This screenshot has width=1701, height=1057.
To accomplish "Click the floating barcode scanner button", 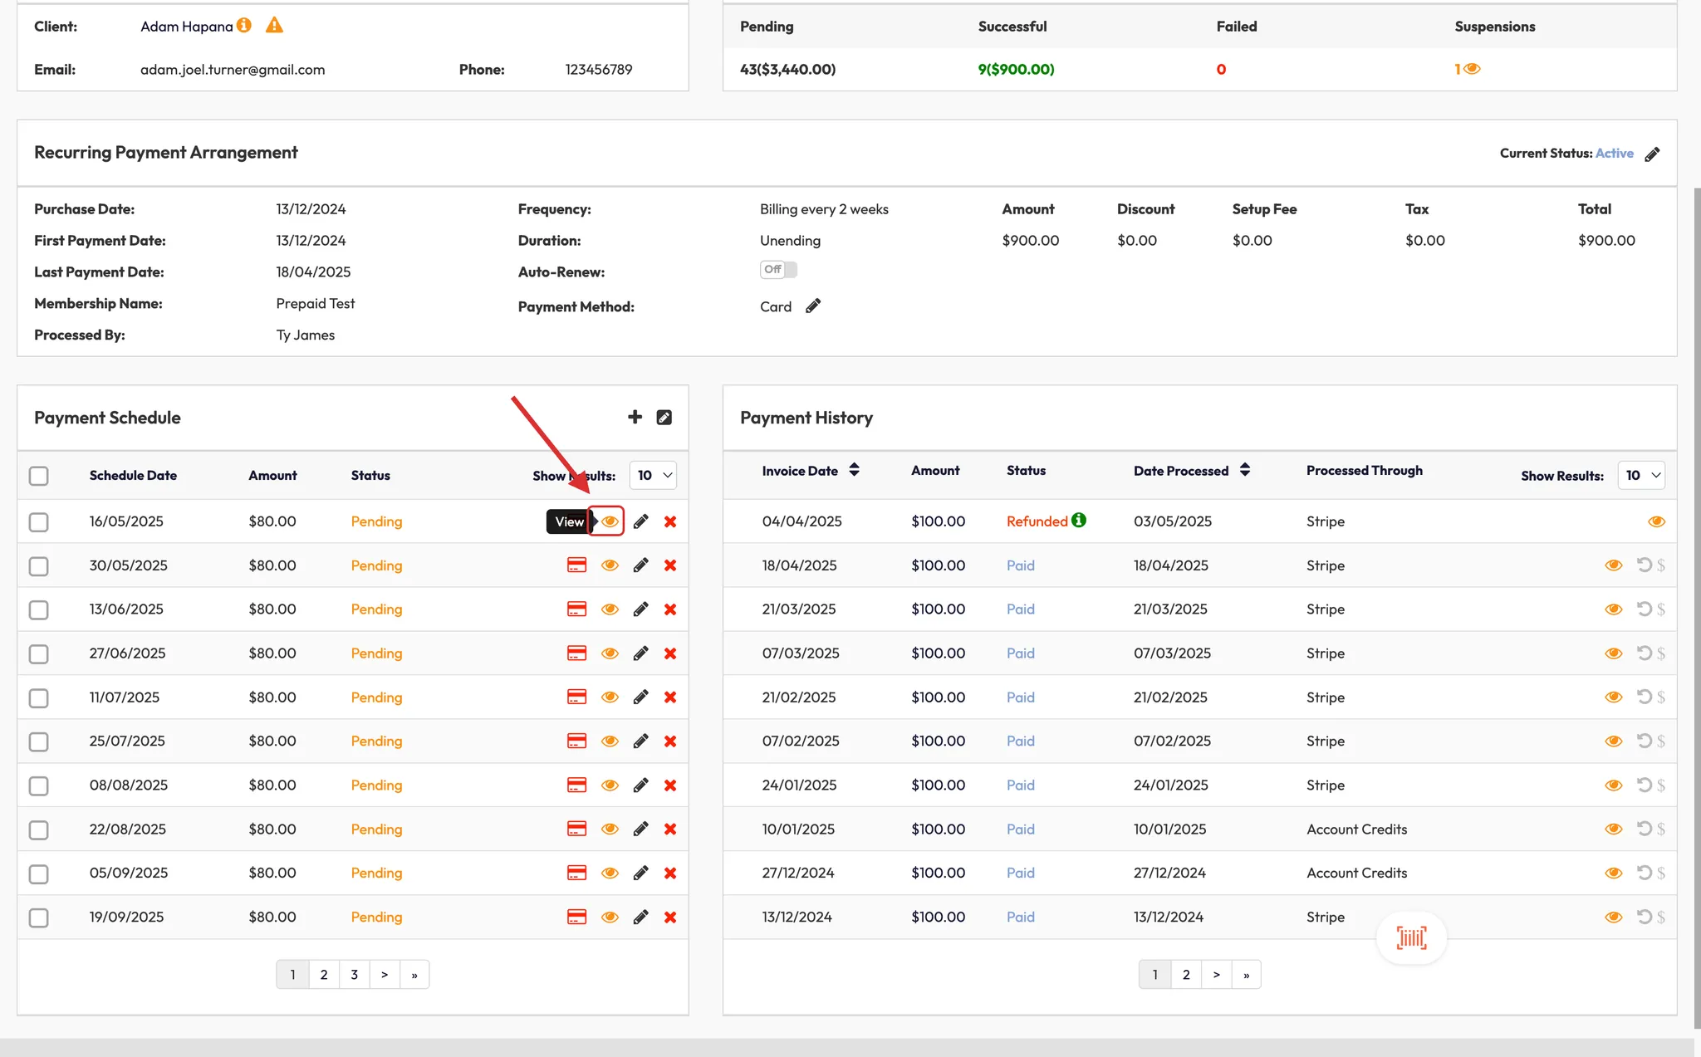I will tap(1411, 938).
